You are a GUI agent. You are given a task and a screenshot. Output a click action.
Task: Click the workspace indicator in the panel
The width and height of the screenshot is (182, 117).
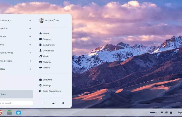pos(153,112)
